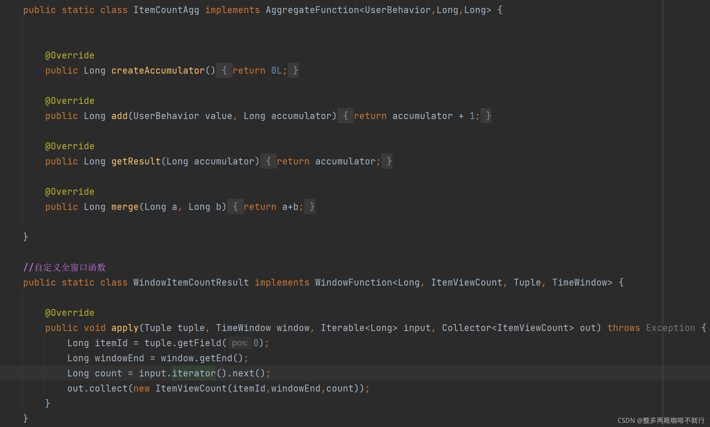Click the 自定义全窗口函数 comment line

64,267
